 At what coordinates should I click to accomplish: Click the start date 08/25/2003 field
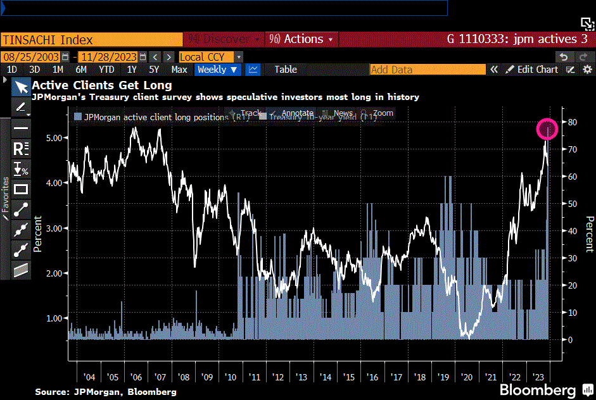(x=31, y=57)
